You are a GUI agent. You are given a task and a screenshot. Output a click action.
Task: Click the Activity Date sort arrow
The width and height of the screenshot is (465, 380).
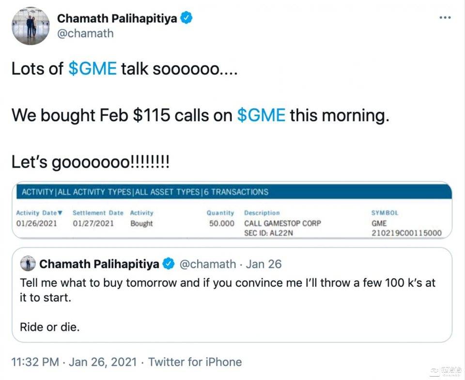click(60, 213)
